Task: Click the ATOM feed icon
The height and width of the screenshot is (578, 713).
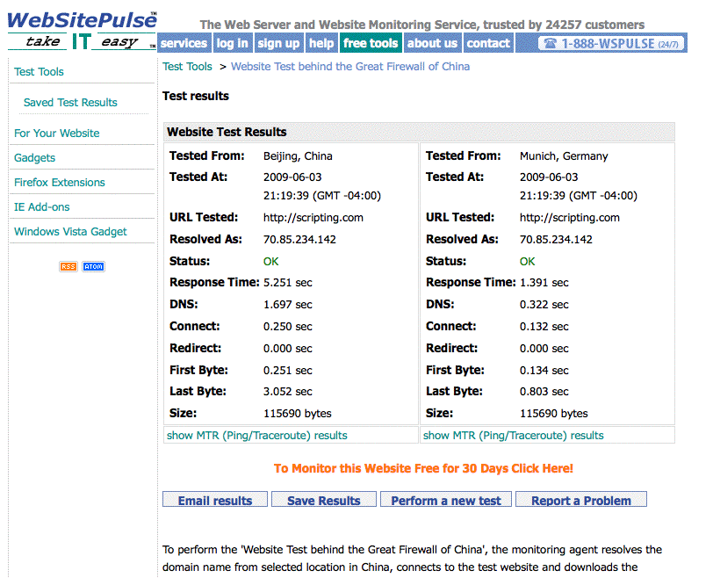Action: pos(93,266)
